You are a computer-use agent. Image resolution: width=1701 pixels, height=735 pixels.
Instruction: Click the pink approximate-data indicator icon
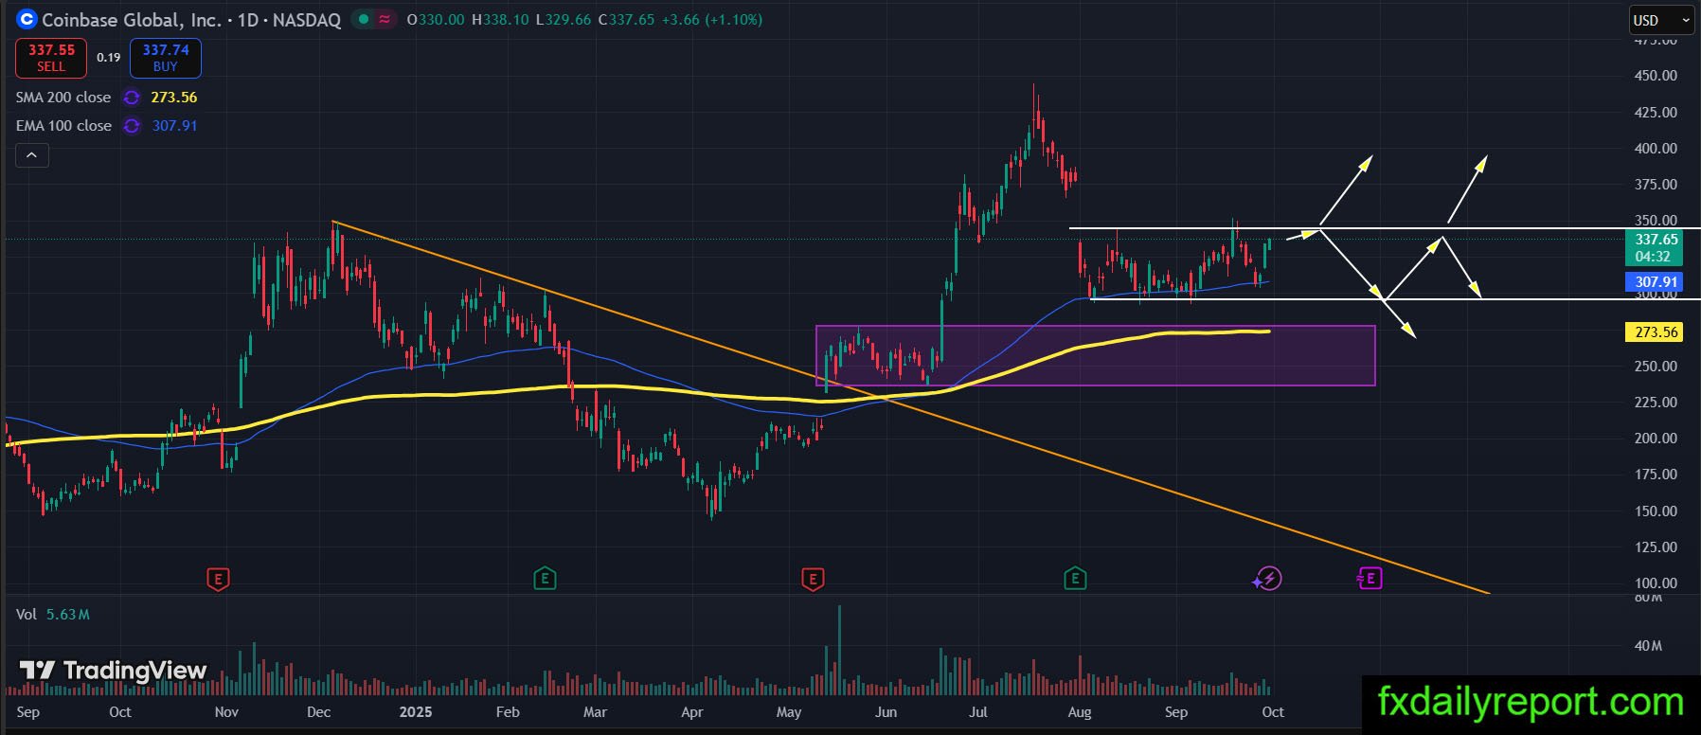coord(385,19)
